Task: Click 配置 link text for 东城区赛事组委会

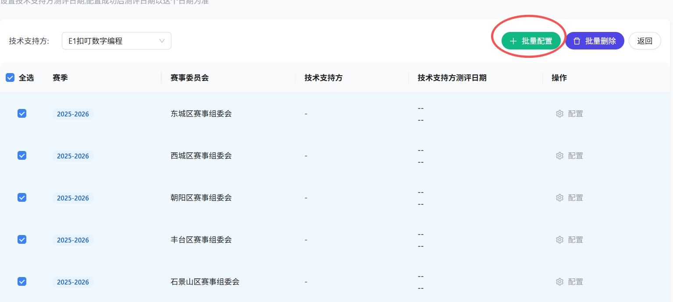Action: (575, 114)
